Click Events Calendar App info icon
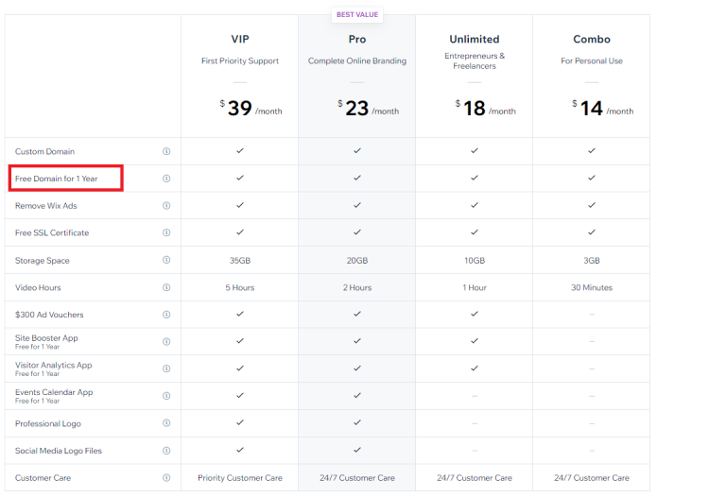The height and width of the screenshot is (497, 726). point(166,396)
